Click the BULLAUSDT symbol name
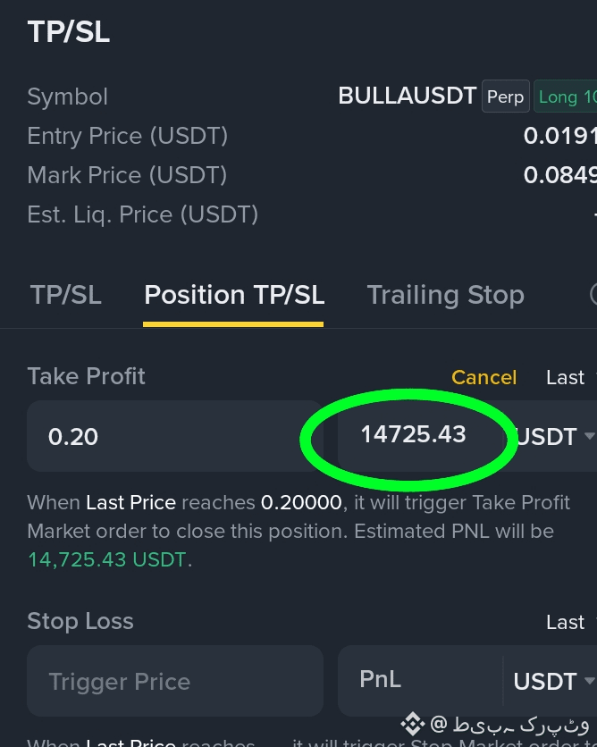This screenshot has height=747, width=597. 408,96
